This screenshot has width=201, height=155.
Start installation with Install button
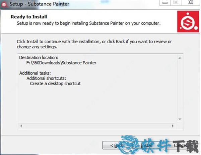click(146, 145)
